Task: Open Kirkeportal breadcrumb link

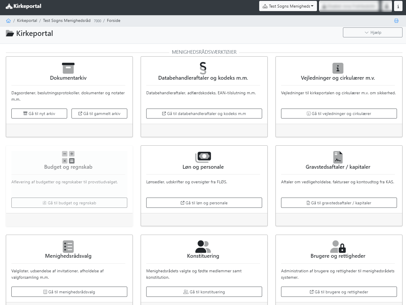Action: 27,21
